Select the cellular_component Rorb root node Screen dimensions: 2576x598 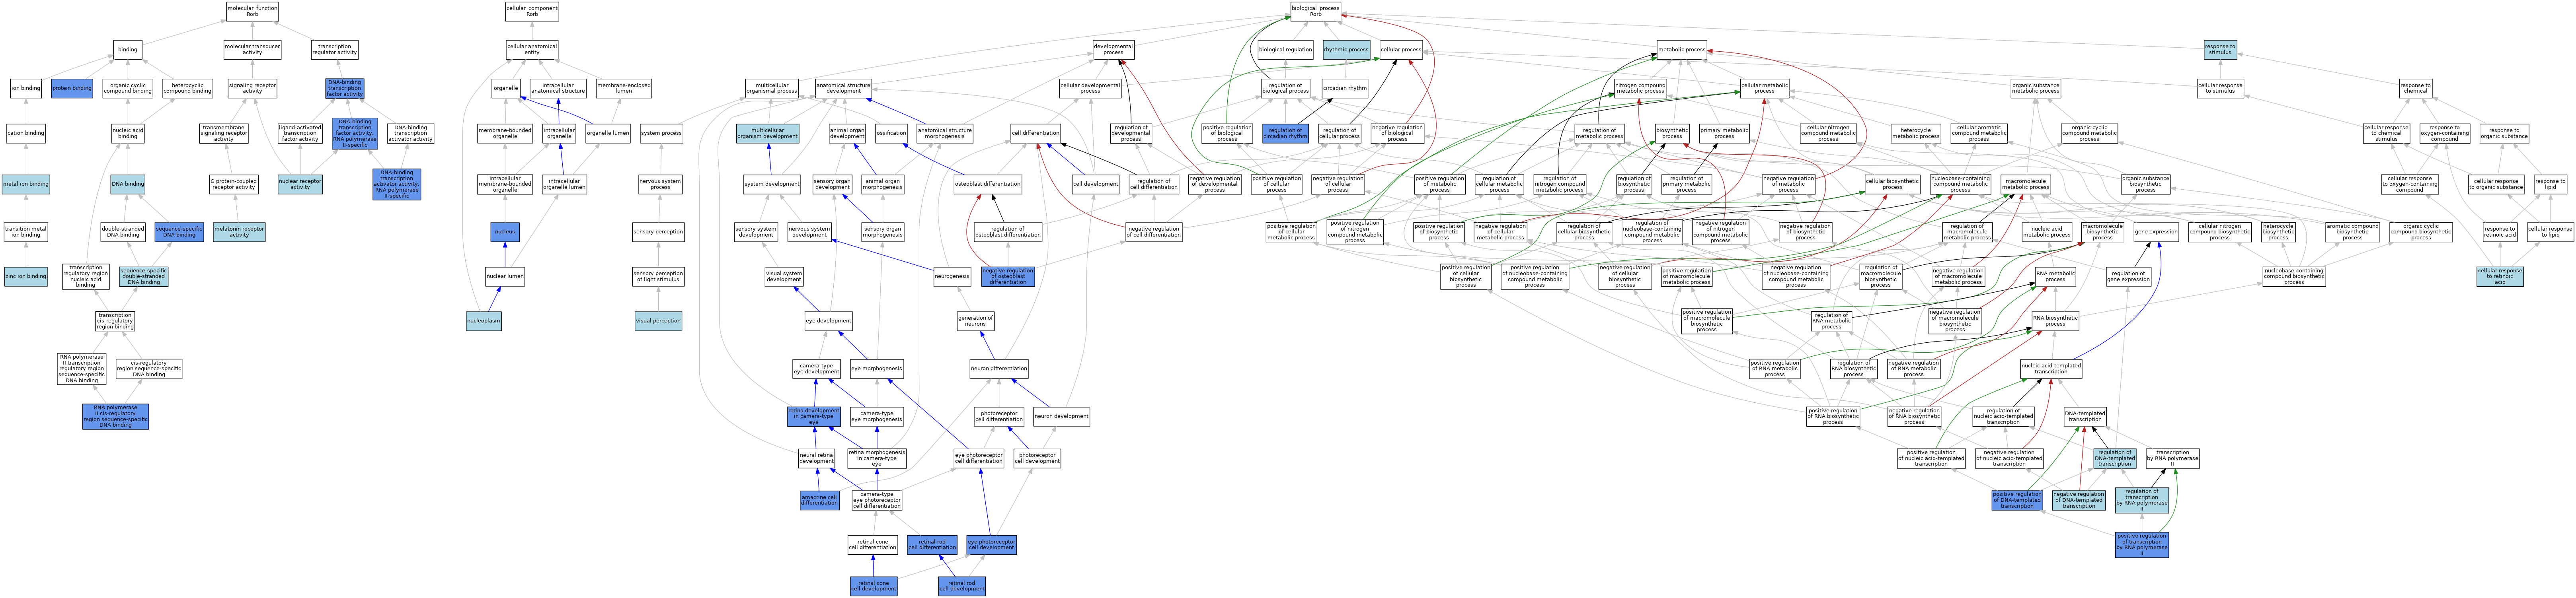[x=532, y=11]
